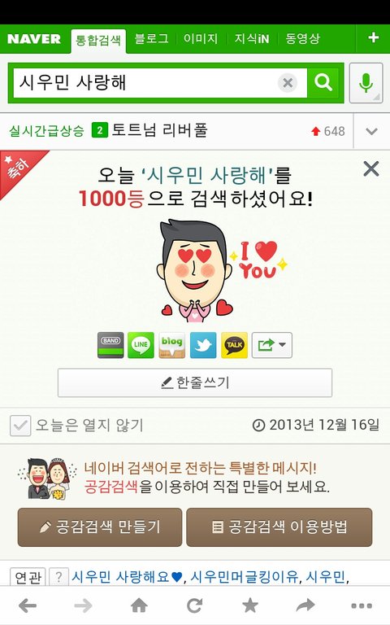Image resolution: width=390 pixels, height=625 pixels.
Task: Open the plus menu for more tabs
Action: point(373,38)
